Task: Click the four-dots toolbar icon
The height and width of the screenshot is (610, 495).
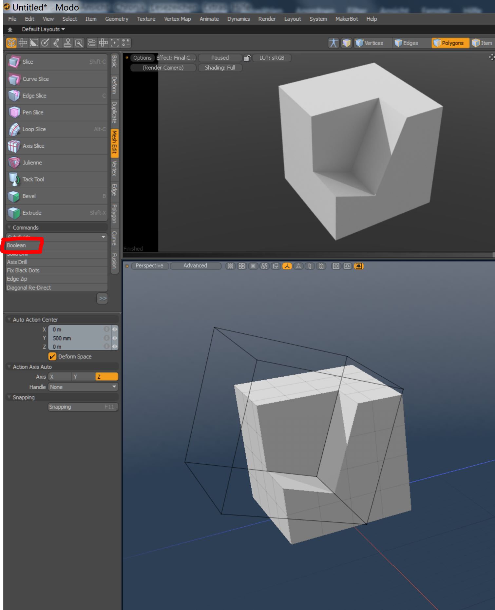Action: click(x=126, y=43)
